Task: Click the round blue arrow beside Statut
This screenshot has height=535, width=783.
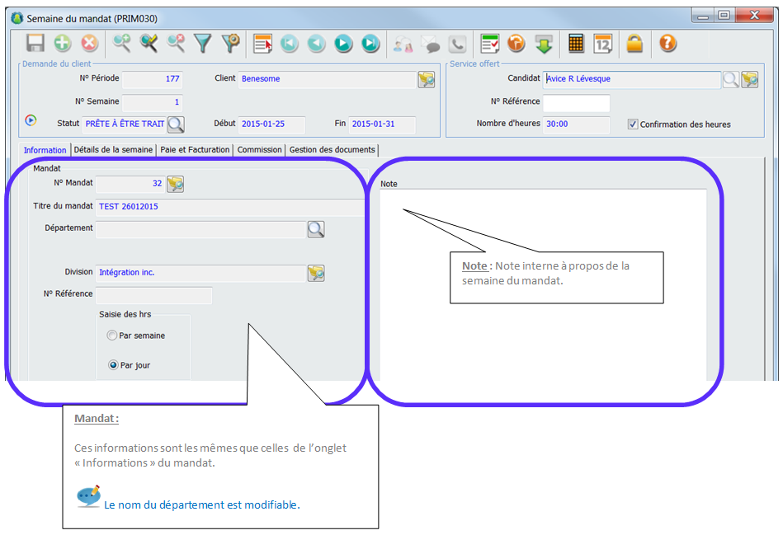Action: point(31,120)
